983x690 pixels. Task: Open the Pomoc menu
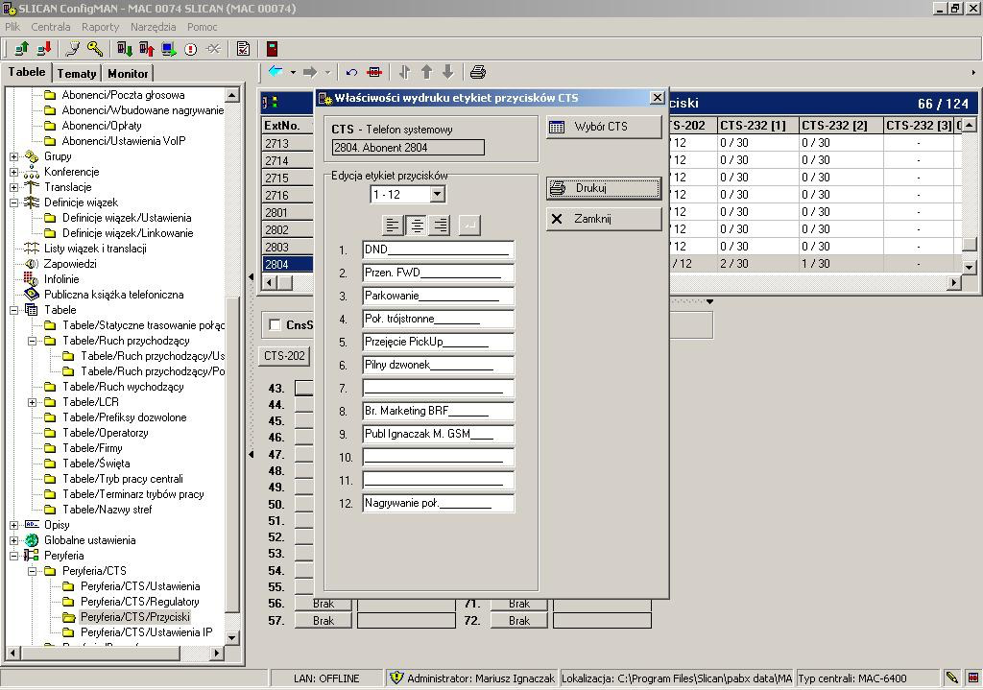point(202,27)
